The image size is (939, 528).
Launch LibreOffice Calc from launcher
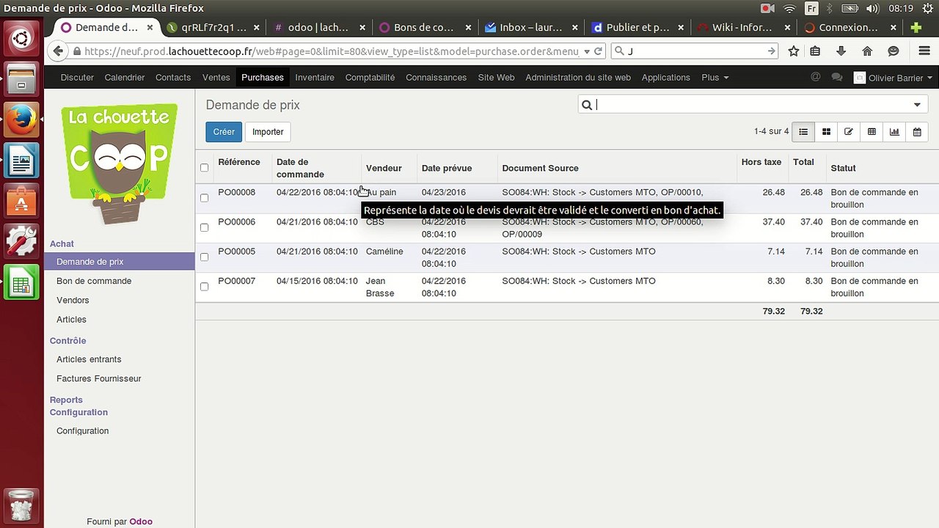click(21, 282)
